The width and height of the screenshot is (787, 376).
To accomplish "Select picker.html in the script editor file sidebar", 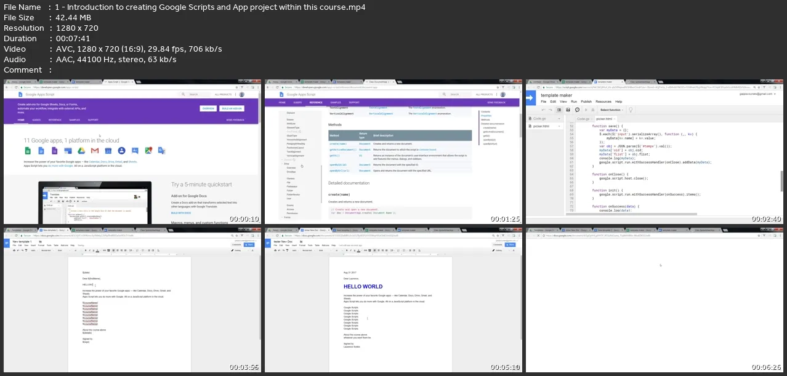I will (542, 126).
